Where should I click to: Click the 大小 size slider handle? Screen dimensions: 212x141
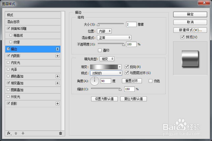98,25
